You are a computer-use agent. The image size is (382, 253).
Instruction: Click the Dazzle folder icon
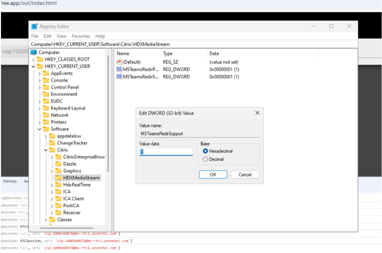58,164
